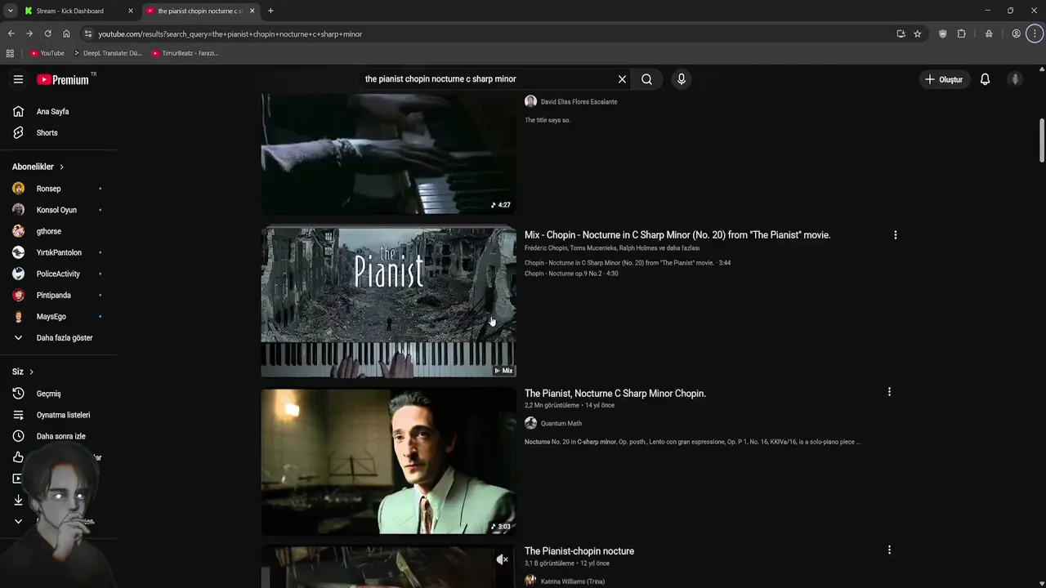The width and height of the screenshot is (1046, 588).
Task: Open the Pintipanda channel avatar
Action: 18,295
